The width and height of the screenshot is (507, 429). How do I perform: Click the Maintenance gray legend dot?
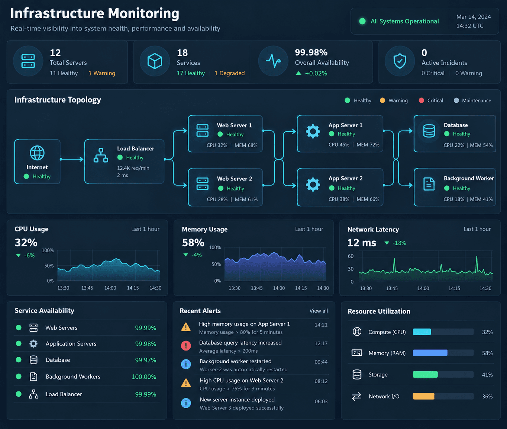[x=456, y=100]
